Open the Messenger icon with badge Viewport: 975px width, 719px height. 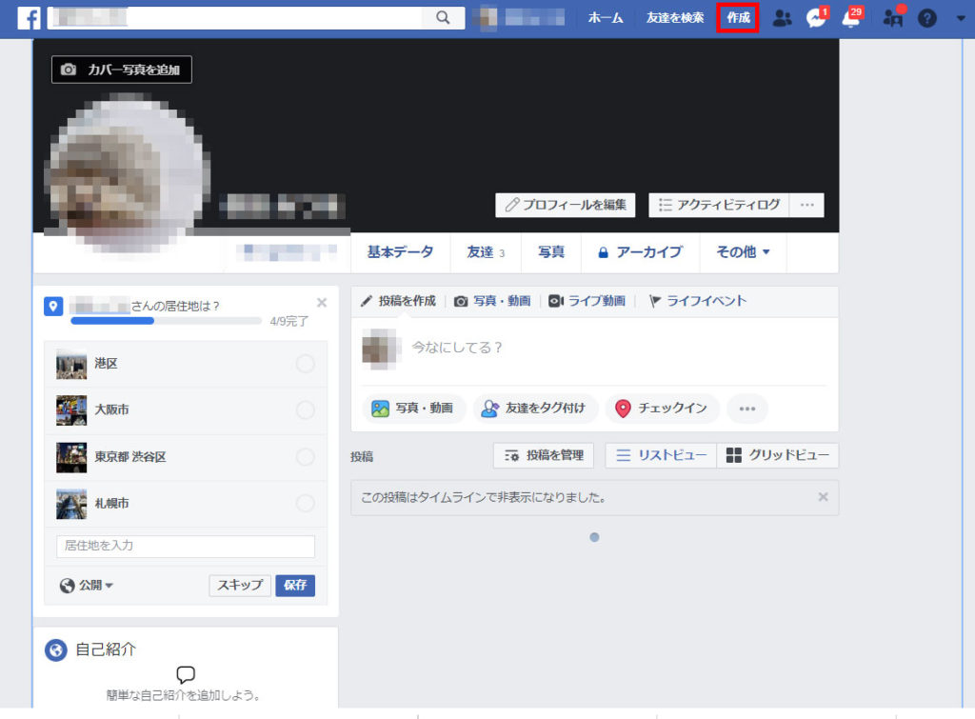click(816, 18)
